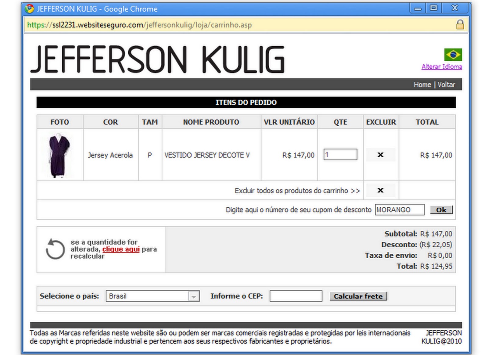Click the shipping fee value R$ 0,00
This screenshot has width=488, height=355.
point(440,256)
